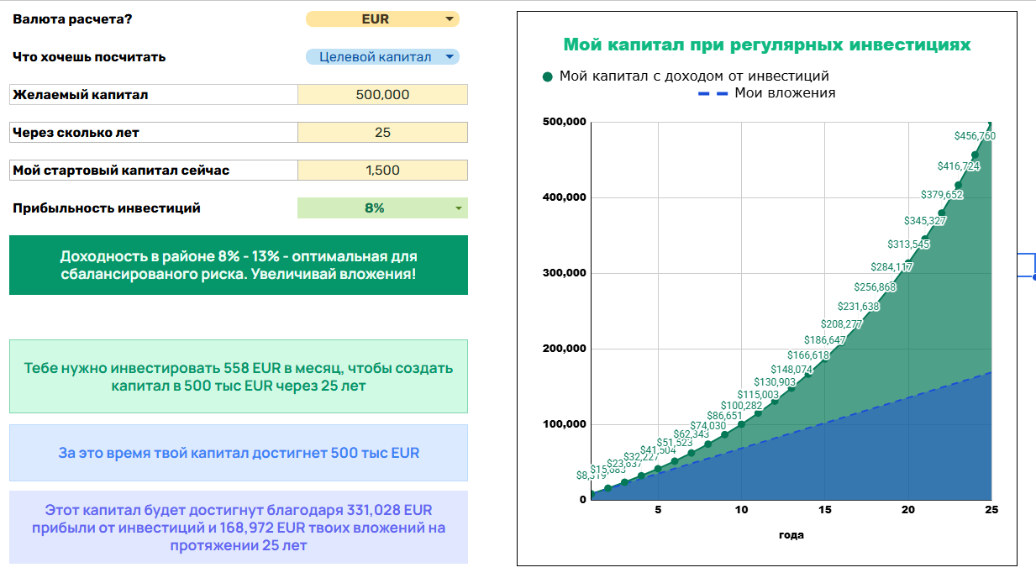This screenshot has width=1036, height=578.
Task: Select the 25 years input cell
Action: click(382, 133)
